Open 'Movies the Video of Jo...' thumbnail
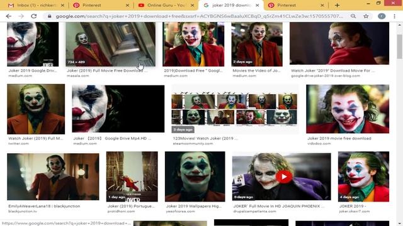This screenshot has height=226, width=403. tap(257, 44)
